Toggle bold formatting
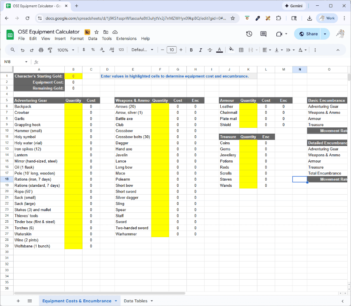 pos(191,50)
